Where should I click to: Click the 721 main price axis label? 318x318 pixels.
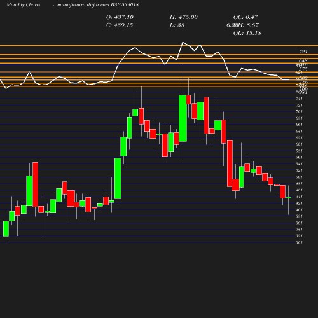point(299,105)
